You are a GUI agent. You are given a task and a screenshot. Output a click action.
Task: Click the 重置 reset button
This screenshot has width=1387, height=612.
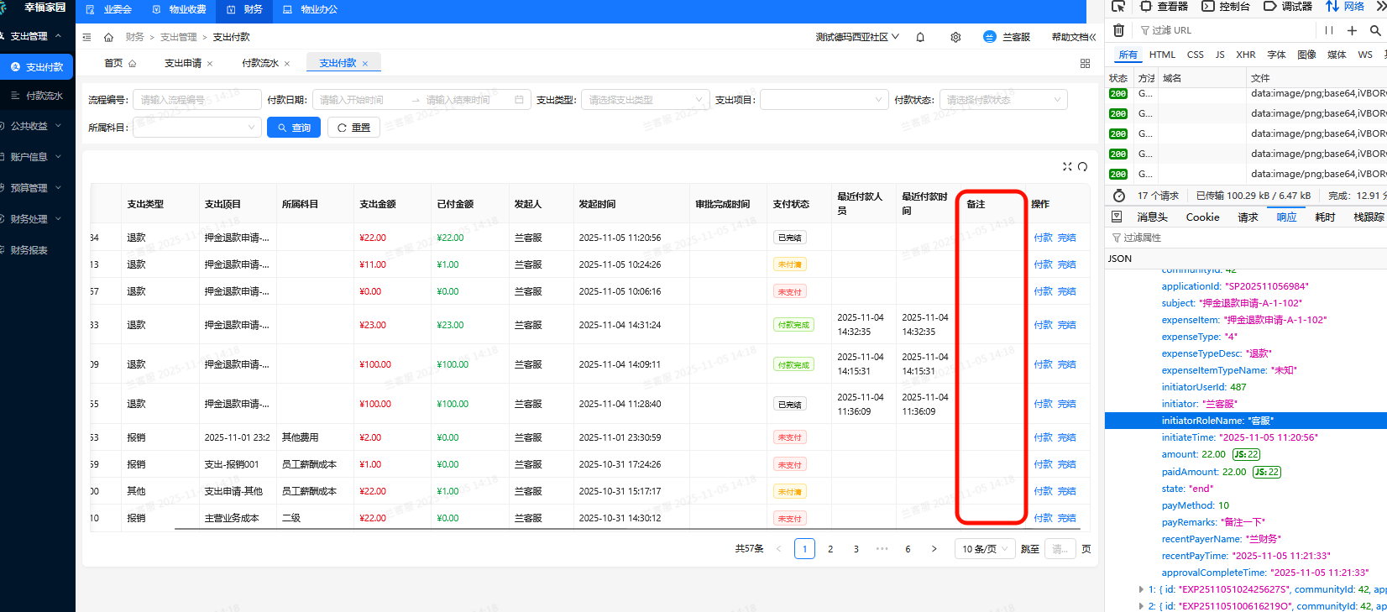click(353, 128)
